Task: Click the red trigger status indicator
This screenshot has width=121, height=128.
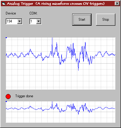Action: pyautogui.click(x=8, y=96)
